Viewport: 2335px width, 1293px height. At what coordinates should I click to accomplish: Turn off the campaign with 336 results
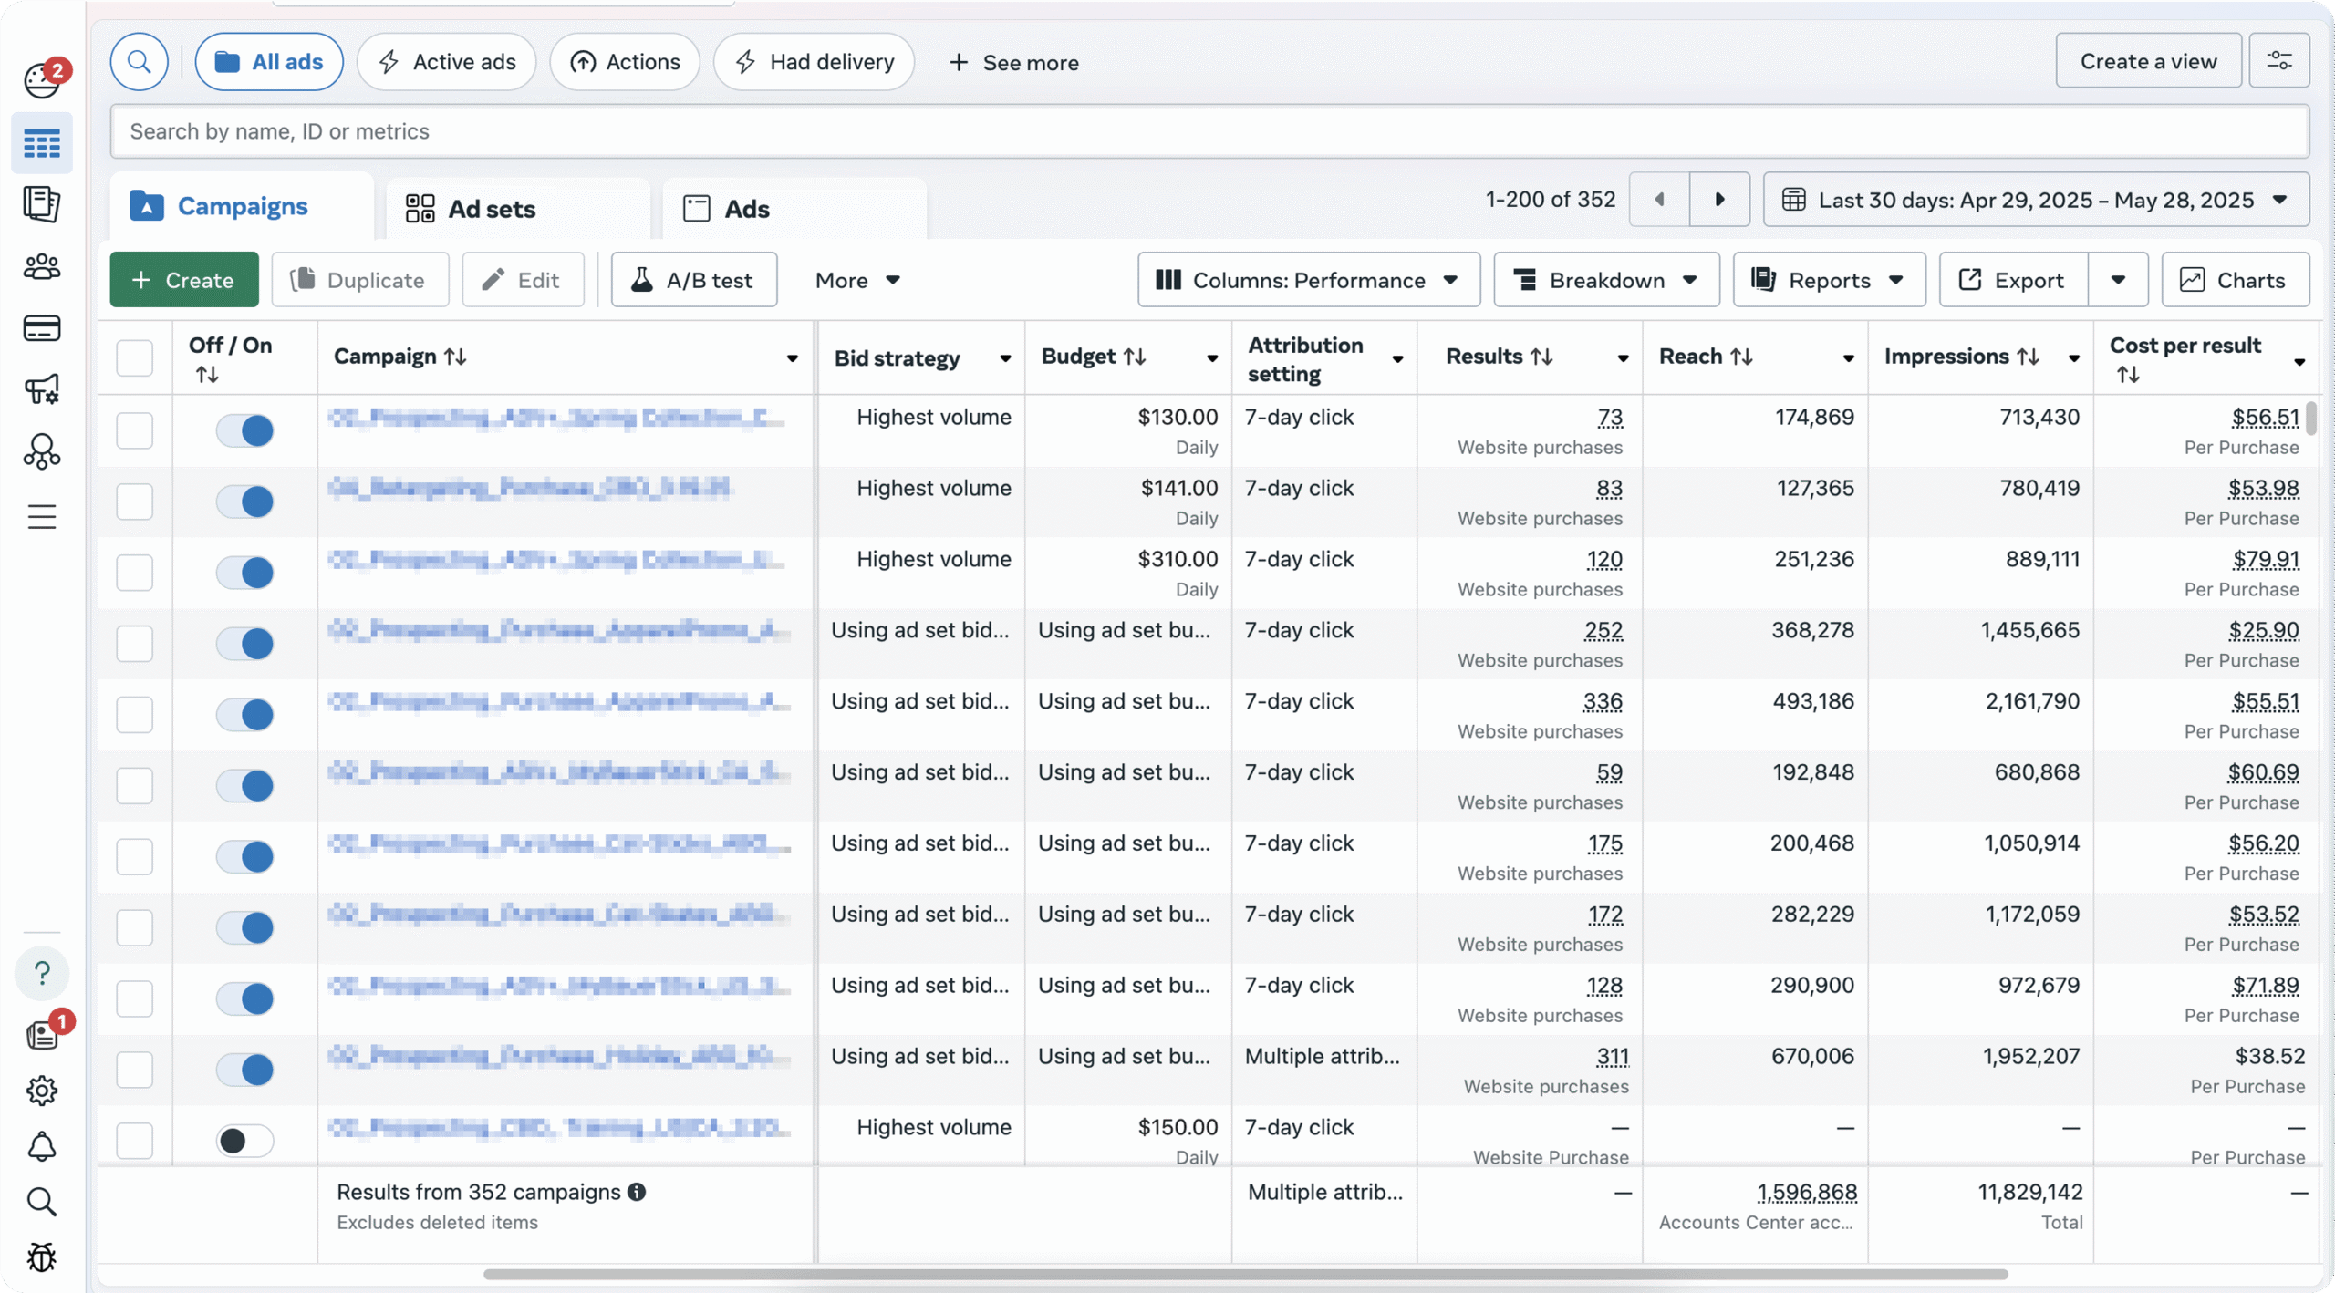click(245, 715)
